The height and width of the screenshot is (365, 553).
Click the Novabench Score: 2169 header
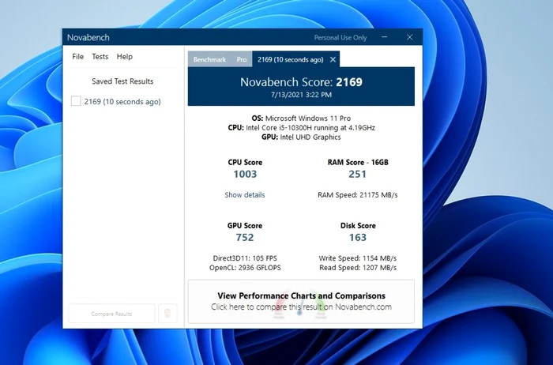point(301,82)
